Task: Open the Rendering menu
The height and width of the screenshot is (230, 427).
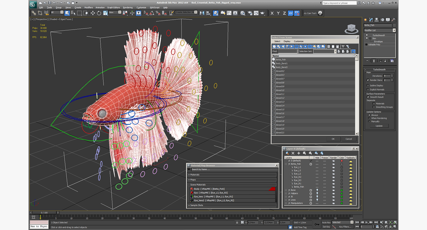Action: (x=128, y=7)
